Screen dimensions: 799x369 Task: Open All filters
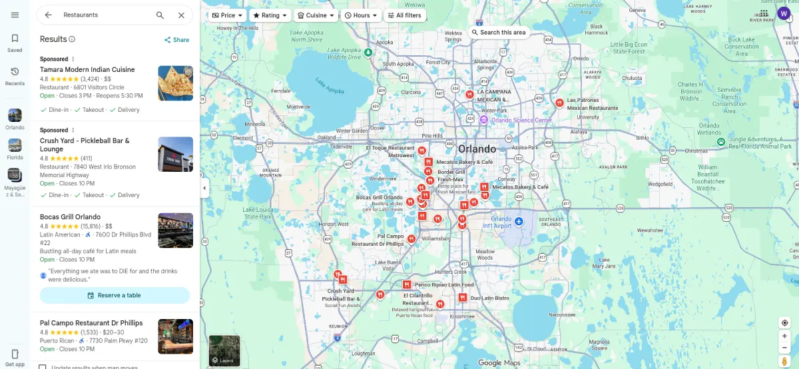pos(405,15)
